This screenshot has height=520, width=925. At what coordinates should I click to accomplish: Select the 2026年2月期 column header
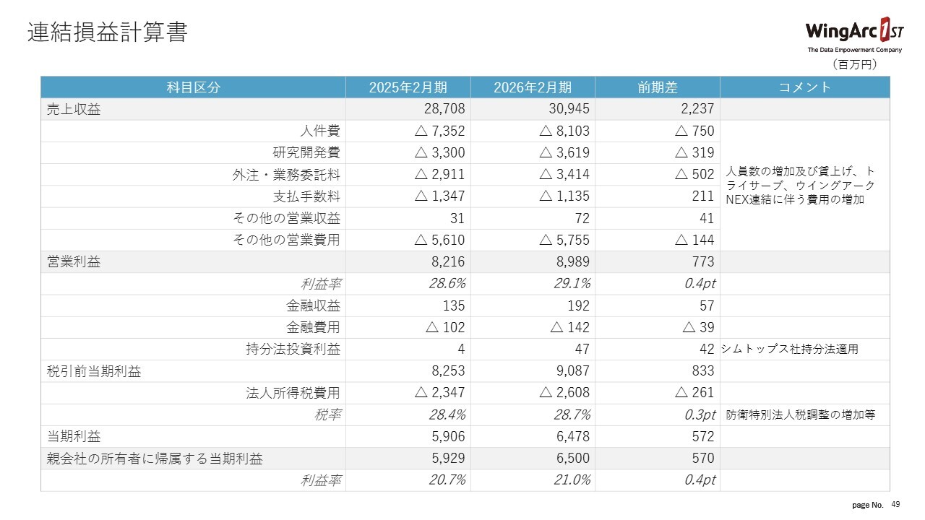[533, 87]
